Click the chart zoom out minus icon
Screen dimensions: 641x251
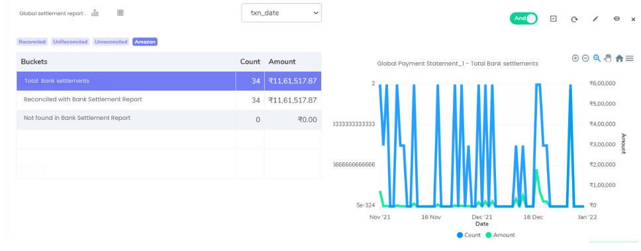point(585,58)
